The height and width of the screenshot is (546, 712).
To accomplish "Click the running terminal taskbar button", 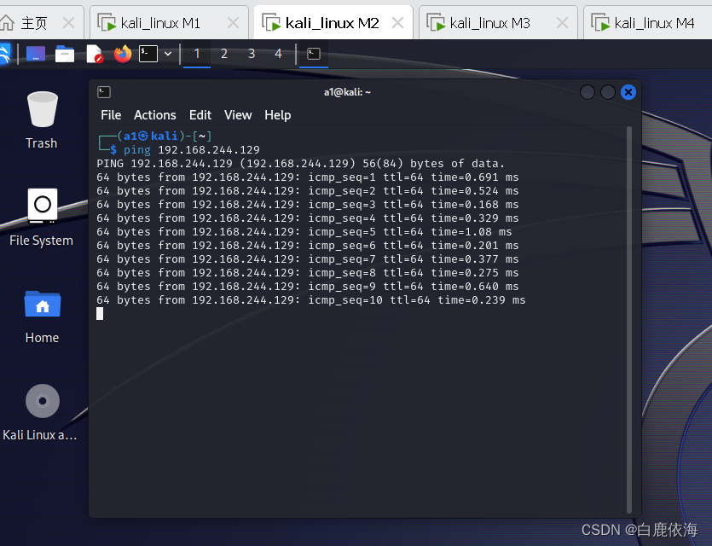I will tap(313, 54).
